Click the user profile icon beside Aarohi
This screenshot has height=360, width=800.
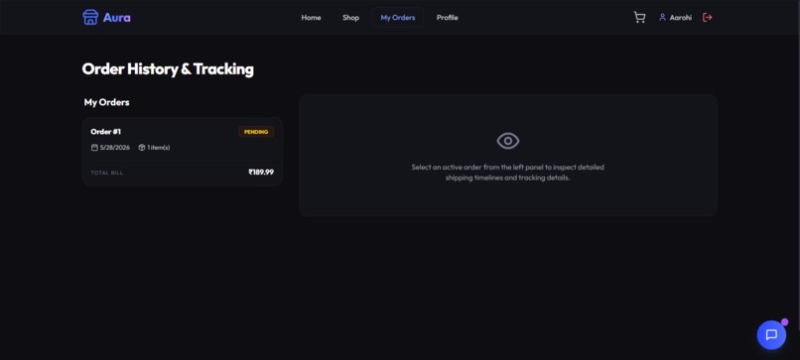[663, 17]
